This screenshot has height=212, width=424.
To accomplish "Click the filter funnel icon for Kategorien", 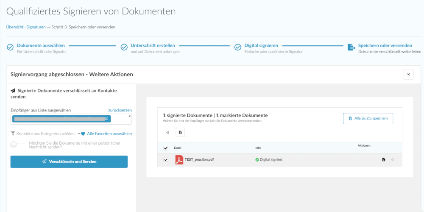I will point(13,134).
